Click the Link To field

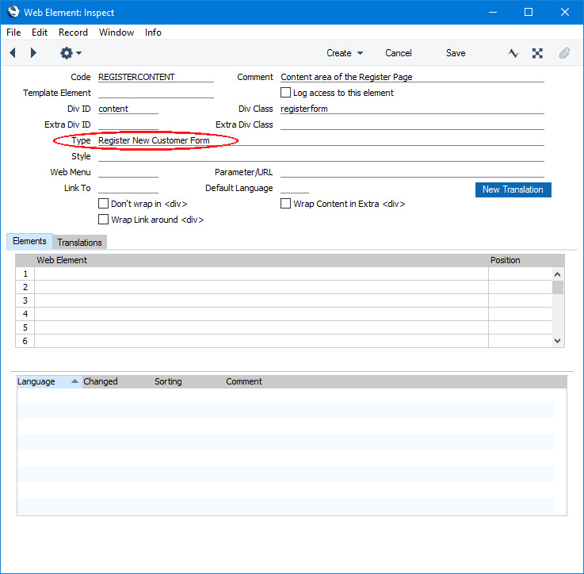point(128,188)
